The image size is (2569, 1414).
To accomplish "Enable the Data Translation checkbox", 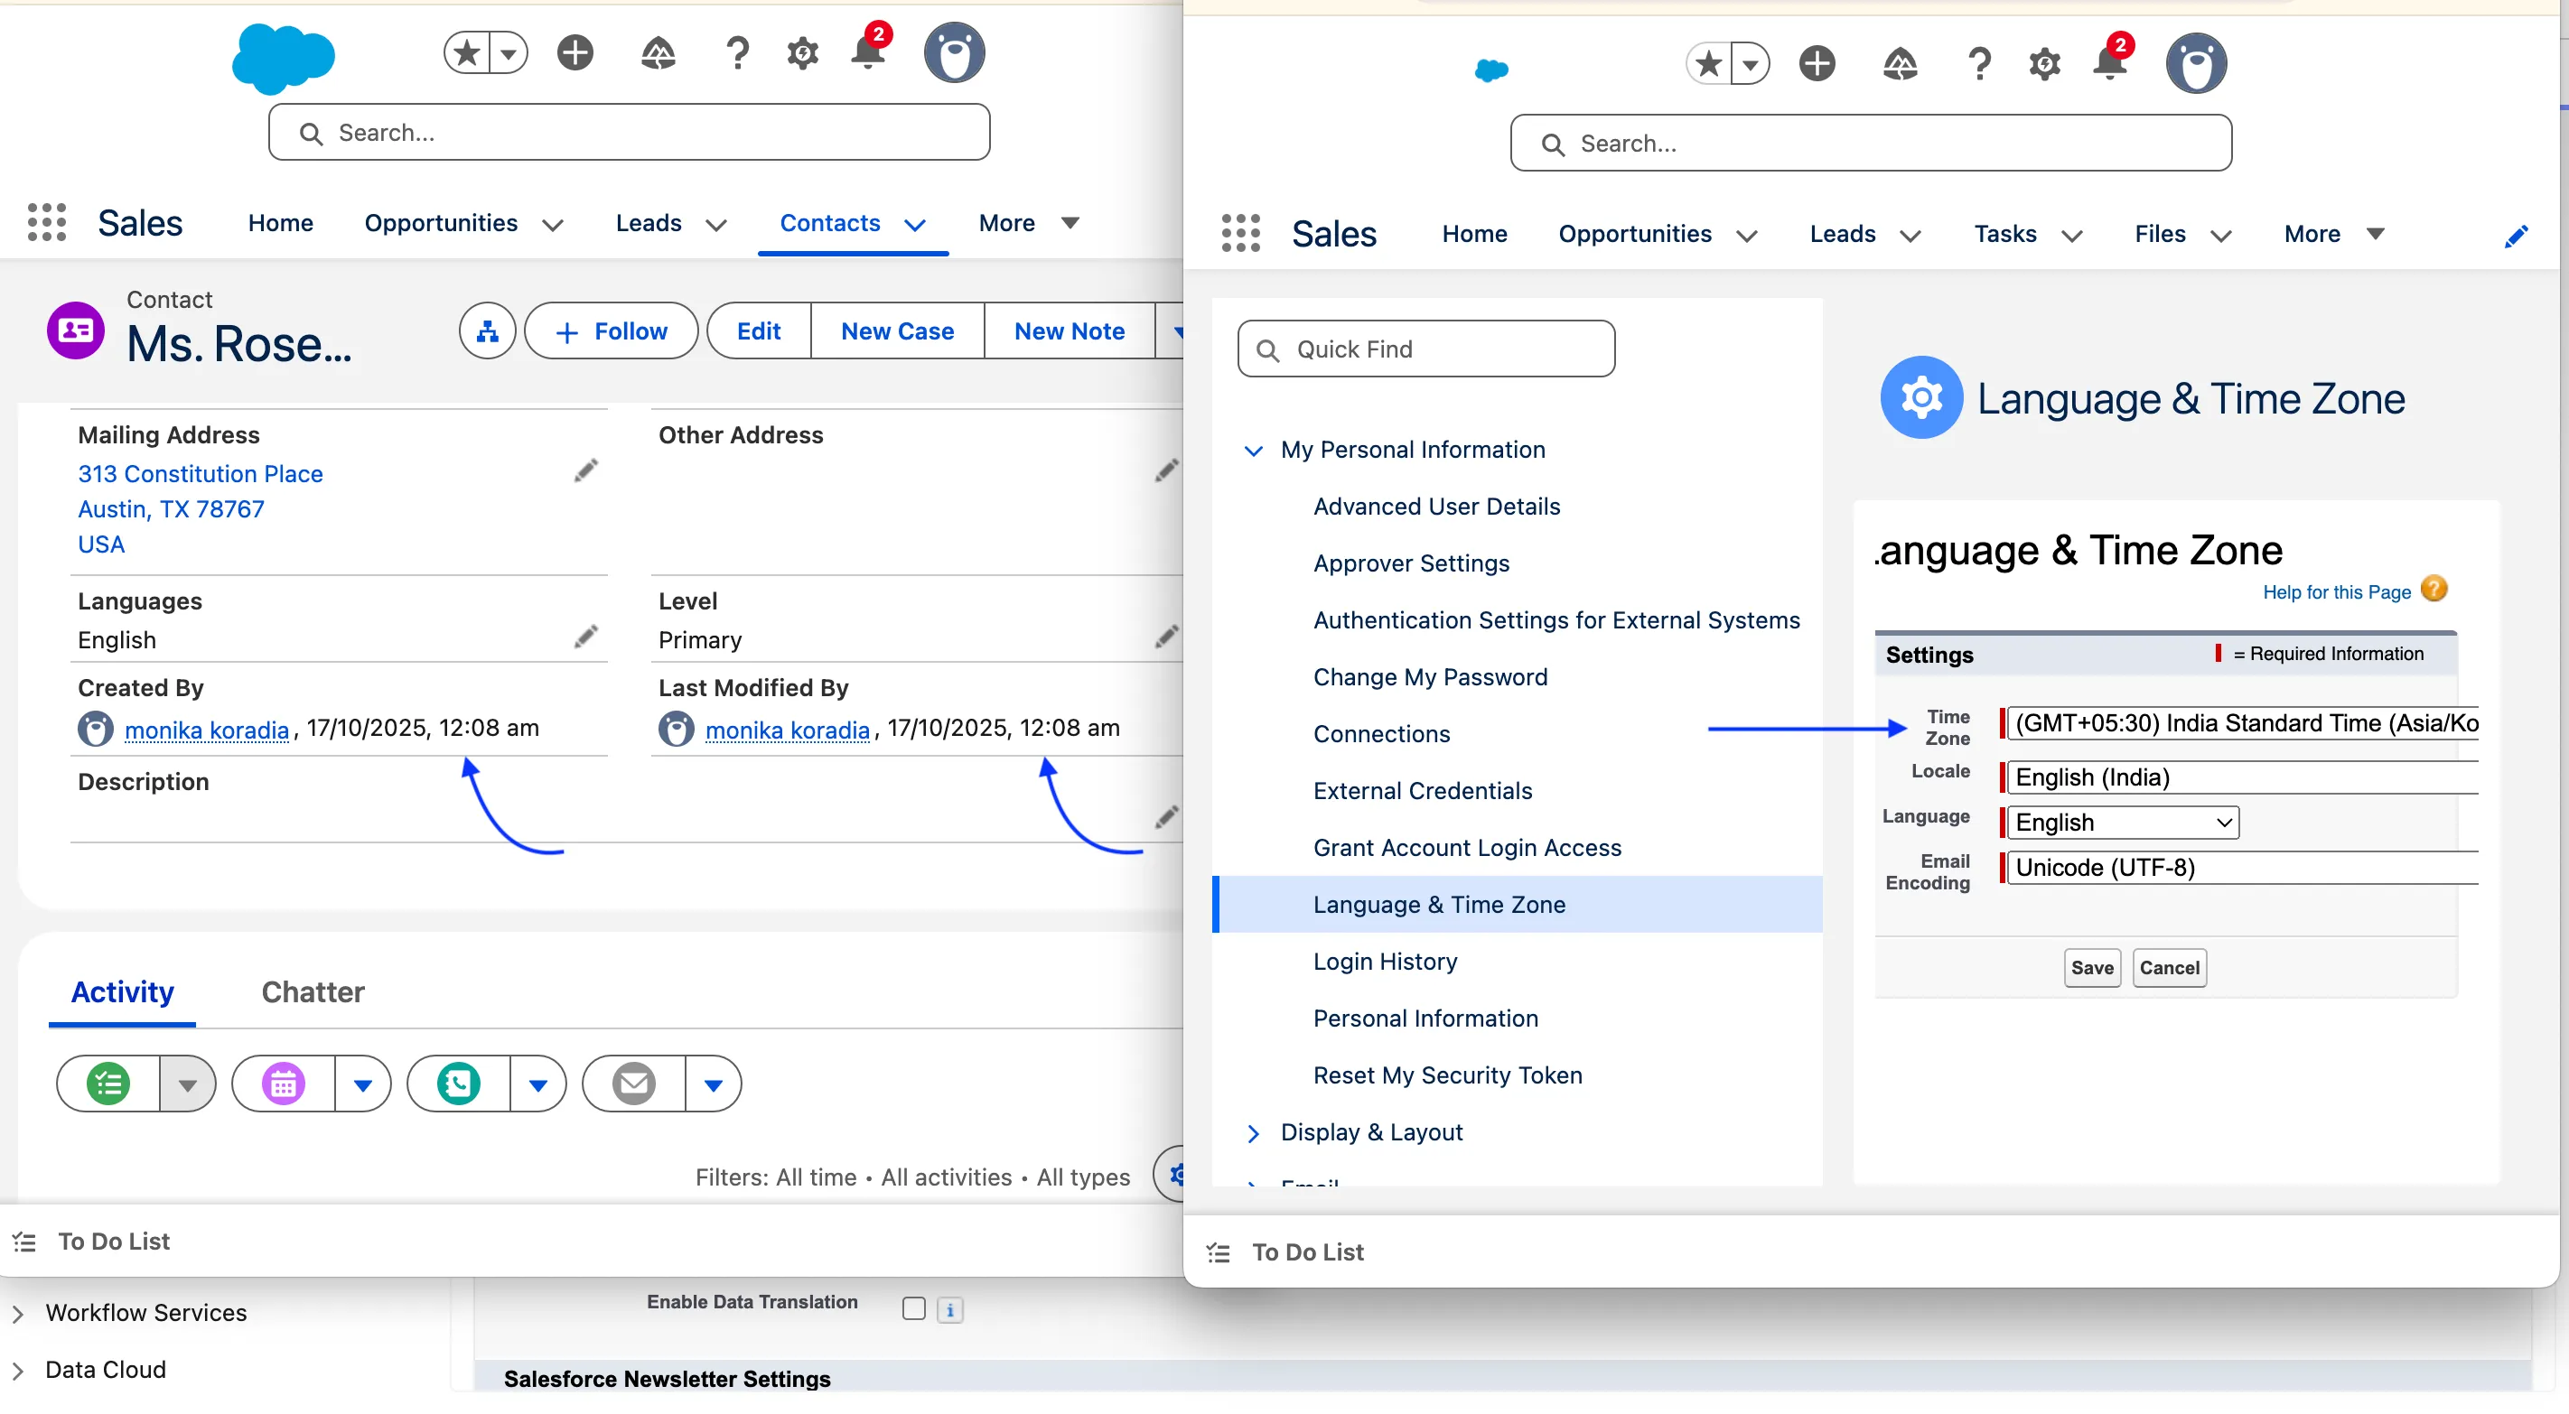I will (913, 1308).
